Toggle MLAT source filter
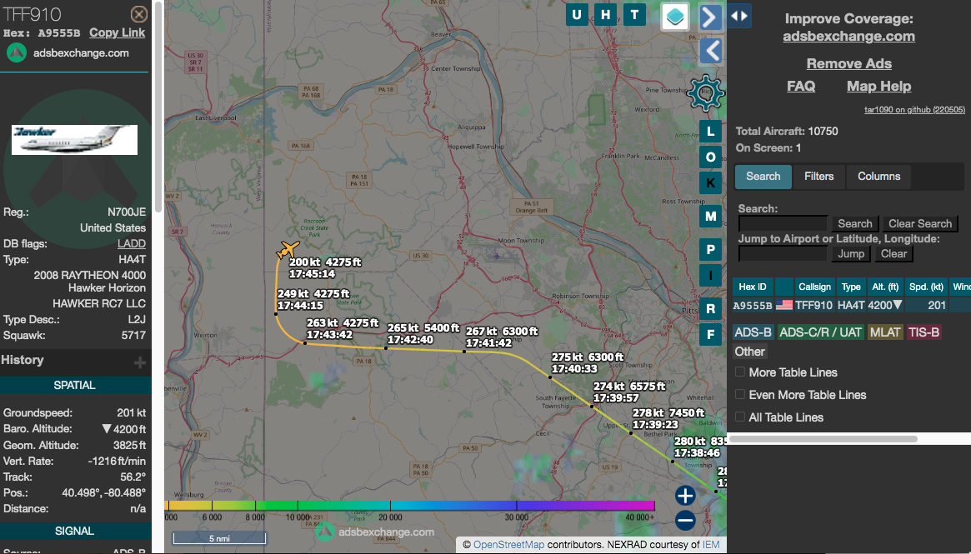This screenshot has height=554, width=971. [885, 332]
